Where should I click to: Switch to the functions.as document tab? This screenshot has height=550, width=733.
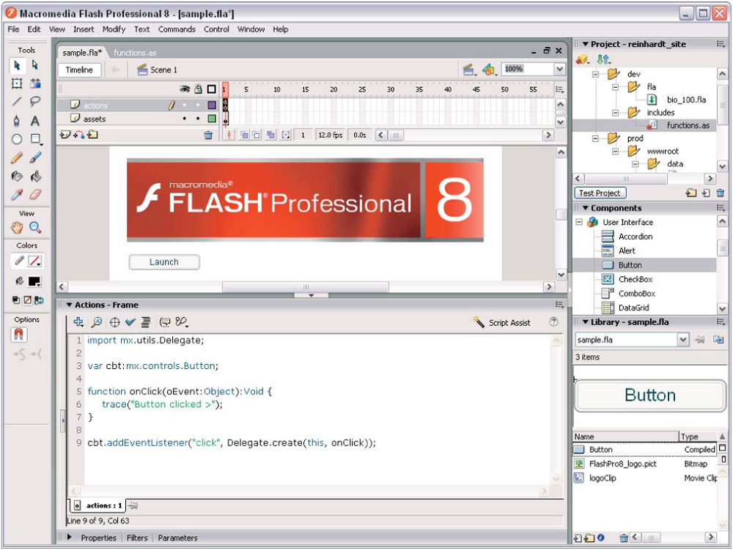coord(135,53)
